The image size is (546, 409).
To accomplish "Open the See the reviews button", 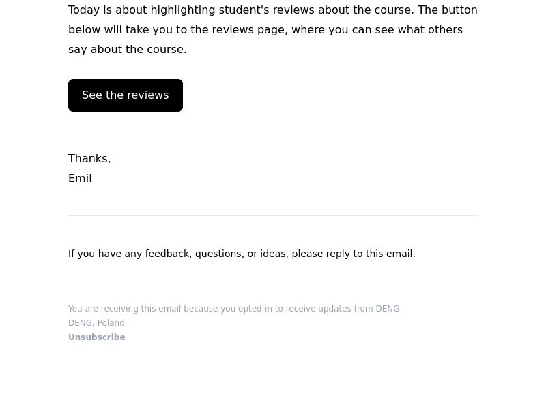I will pos(126,95).
